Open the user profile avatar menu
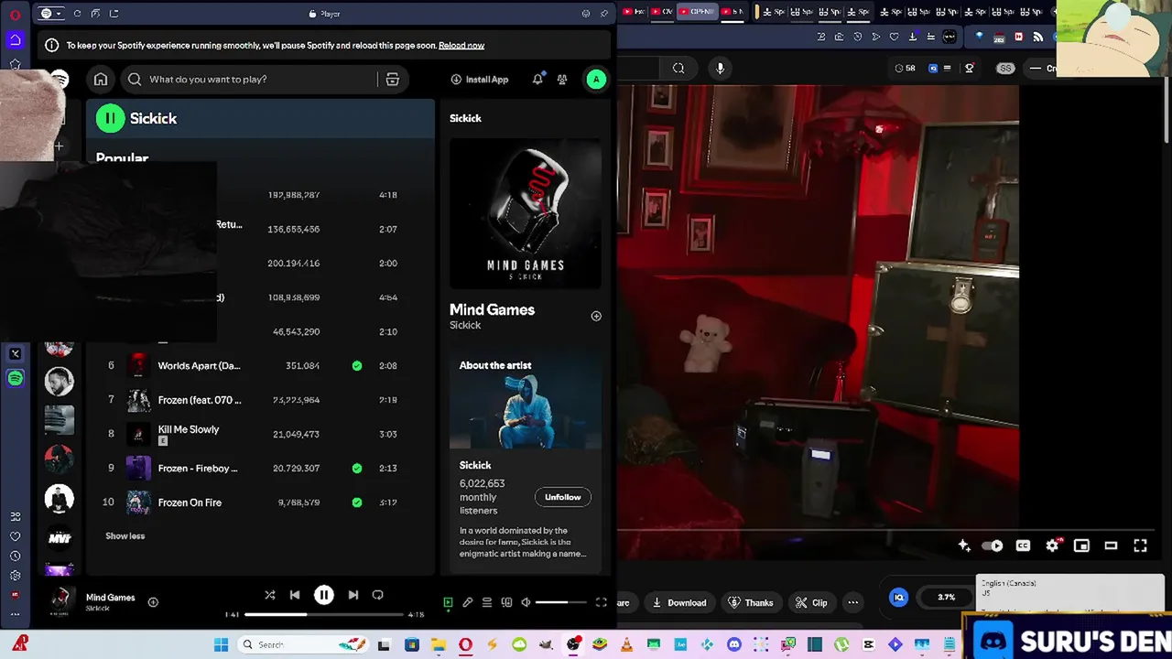 pyautogui.click(x=596, y=80)
